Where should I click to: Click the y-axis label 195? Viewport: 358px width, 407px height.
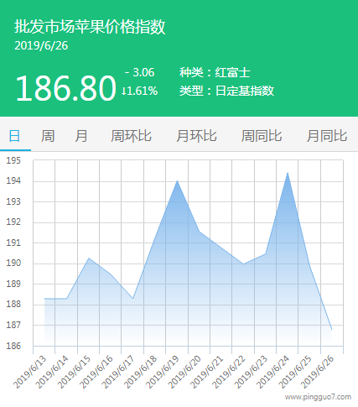[x=13, y=160]
